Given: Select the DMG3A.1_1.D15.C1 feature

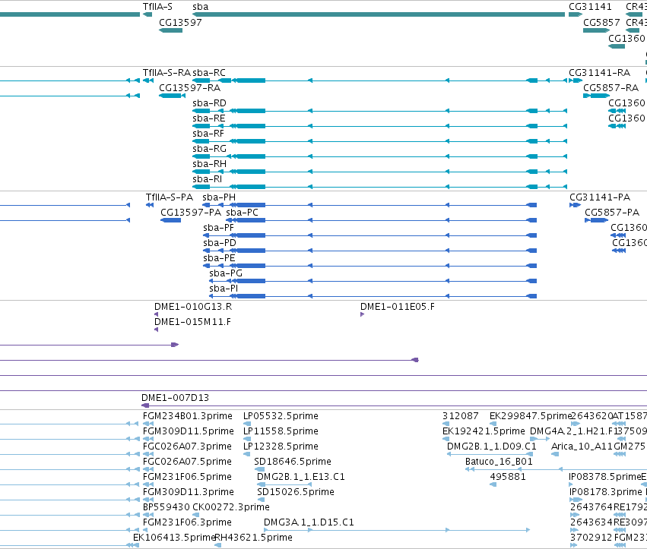Looking at the screenshot, I should (397, 530).
